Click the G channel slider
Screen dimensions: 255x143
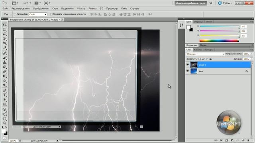(x=220, y=31)
